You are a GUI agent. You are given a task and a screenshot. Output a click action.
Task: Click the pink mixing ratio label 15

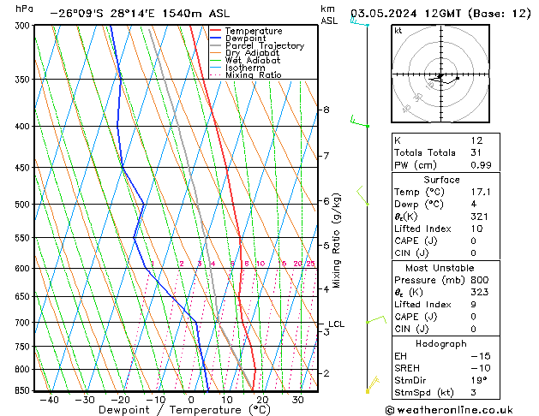coord(282,264)
